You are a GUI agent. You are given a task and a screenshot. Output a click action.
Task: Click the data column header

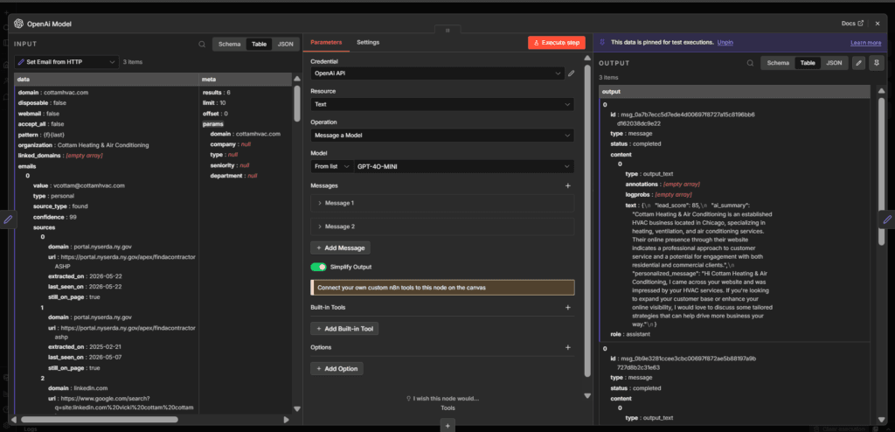[107, 80]
